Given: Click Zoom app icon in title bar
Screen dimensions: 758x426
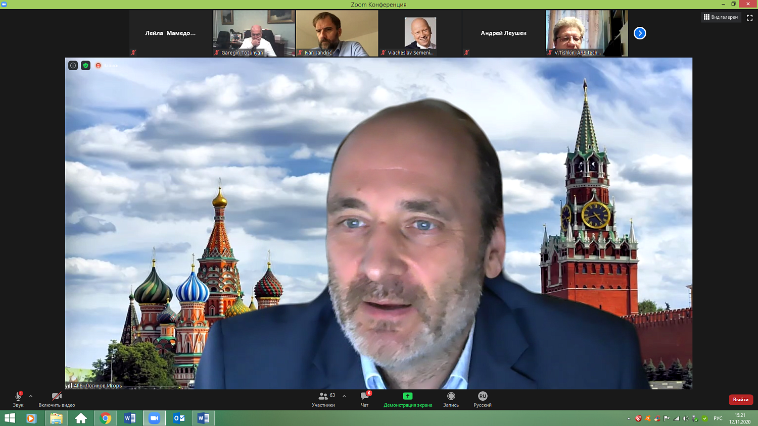Looking at the screenshot, I should (4, 4).
